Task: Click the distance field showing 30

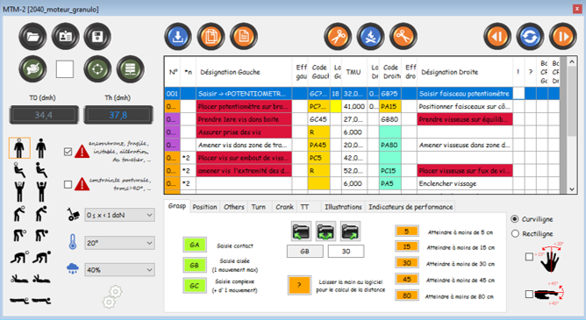Action: (x=346, y=252)
